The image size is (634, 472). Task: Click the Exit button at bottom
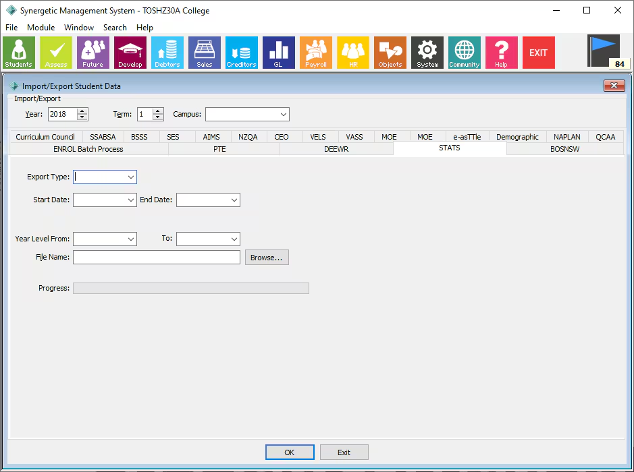point(344,452)
